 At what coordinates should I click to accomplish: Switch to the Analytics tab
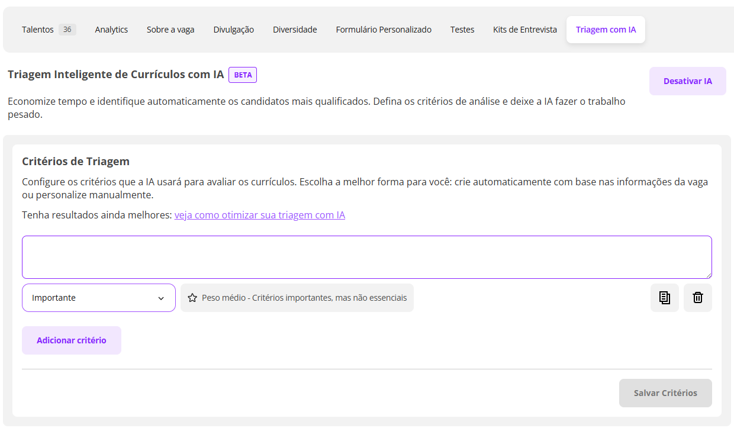point(111,30)
